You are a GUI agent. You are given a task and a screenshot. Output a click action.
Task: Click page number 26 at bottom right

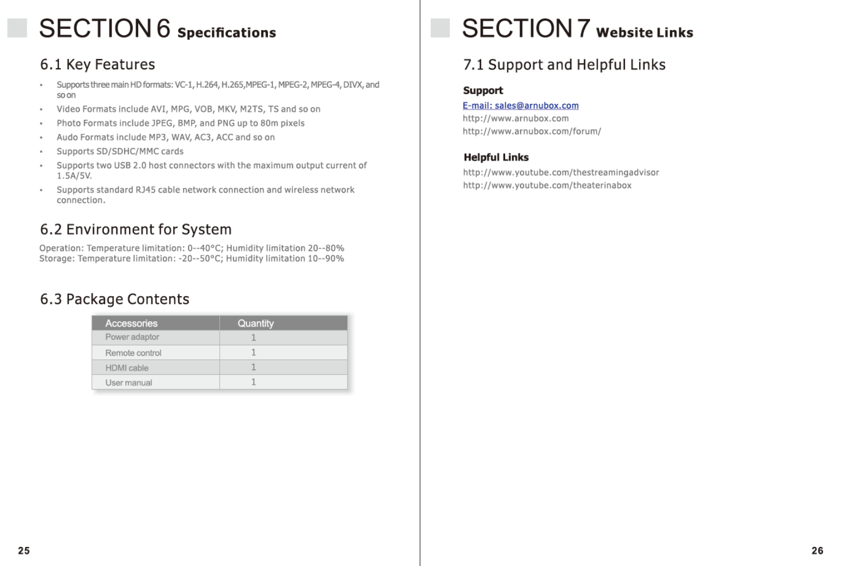(x=817, y=550)
